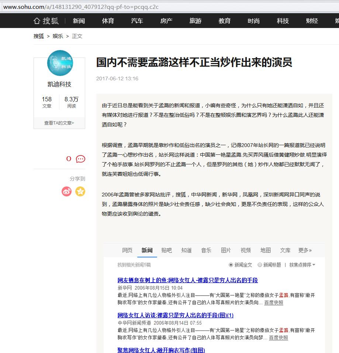Click the article title headline
339x353 pixels.
[194, 62]
